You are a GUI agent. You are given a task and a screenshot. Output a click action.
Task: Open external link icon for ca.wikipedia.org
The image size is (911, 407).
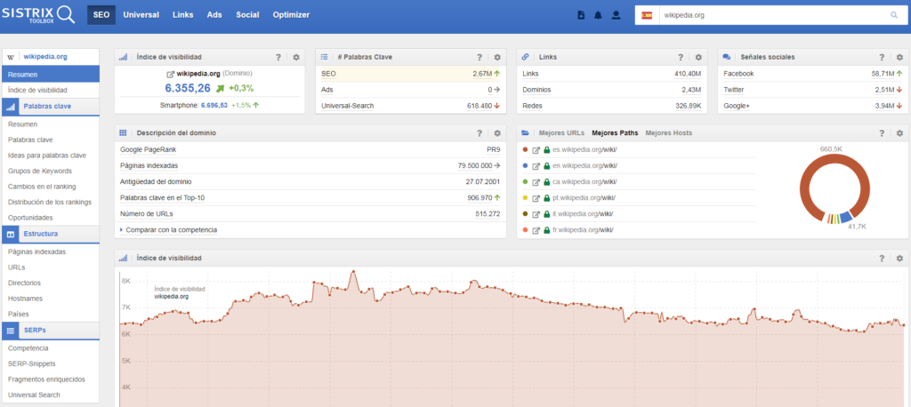(536, 181)
